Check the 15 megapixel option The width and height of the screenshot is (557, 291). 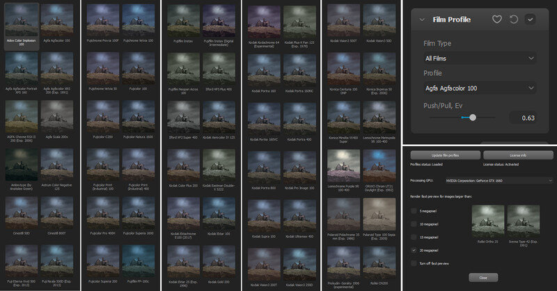click(414, 237)
